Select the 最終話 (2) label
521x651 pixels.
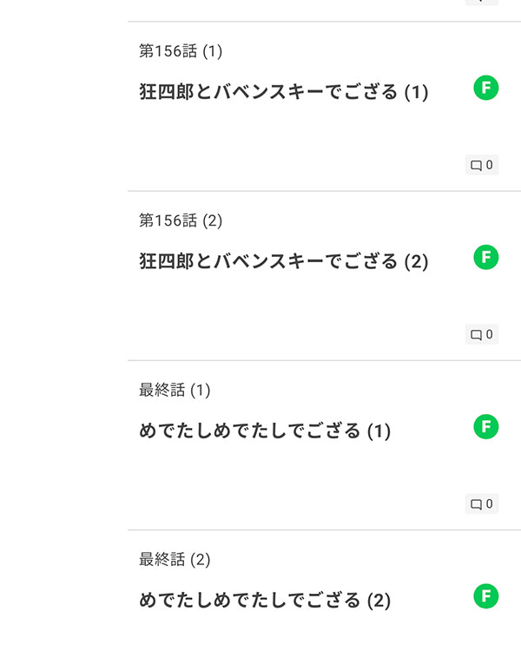(x=175, y=559)
